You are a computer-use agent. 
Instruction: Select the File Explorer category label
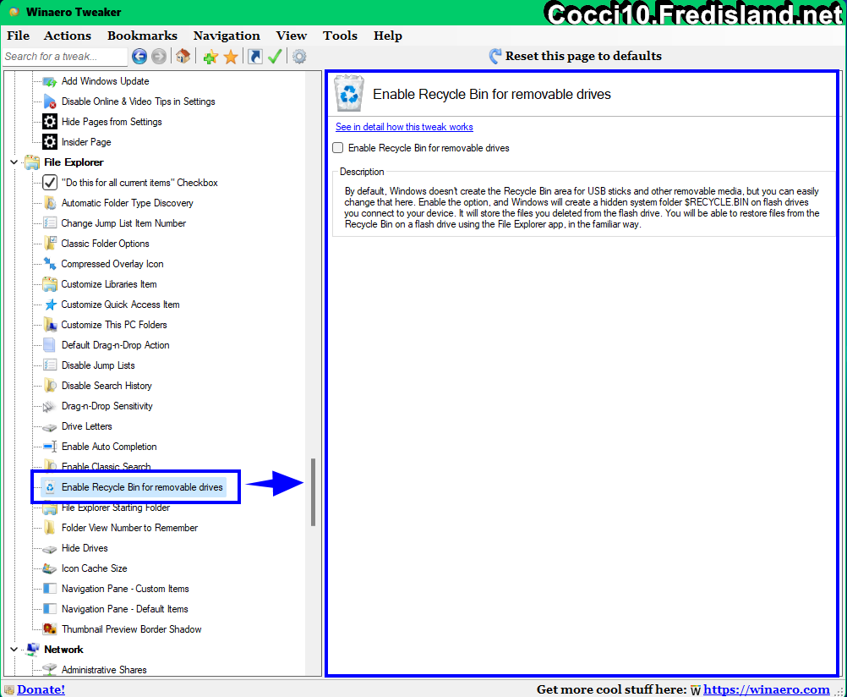point(74,162)
